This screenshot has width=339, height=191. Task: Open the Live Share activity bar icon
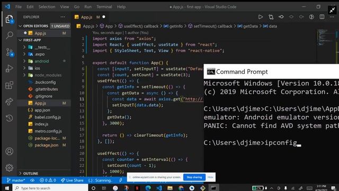coord(10,101)
